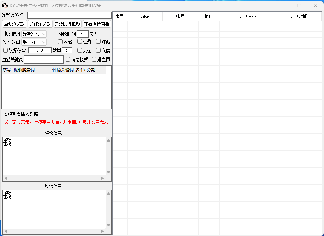Click 开始执行视频 button
Viewport: 324px width, 236px height.
pos(67,24)
